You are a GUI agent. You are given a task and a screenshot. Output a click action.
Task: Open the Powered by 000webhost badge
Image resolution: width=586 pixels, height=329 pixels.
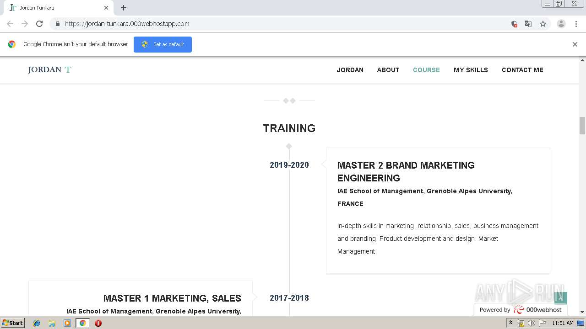[521, 310]
